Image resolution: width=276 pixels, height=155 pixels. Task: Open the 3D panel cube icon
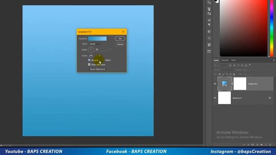(x=209, y=31)
